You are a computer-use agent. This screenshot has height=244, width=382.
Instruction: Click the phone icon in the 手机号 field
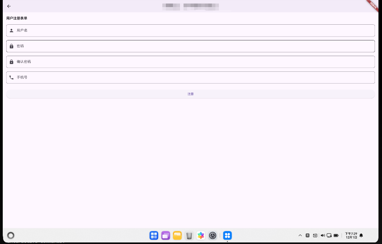(11, 77)
